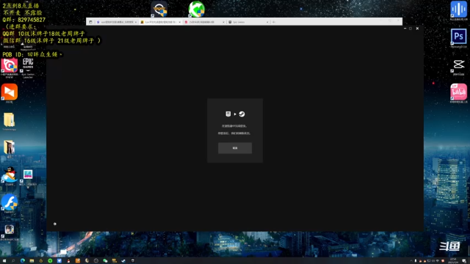Open the notification center in the taskbar
Viewport: 470px width, 264px height.
click(463, 261)
